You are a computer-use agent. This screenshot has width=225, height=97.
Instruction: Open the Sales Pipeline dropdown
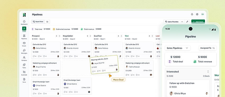(x=174, y=22)
